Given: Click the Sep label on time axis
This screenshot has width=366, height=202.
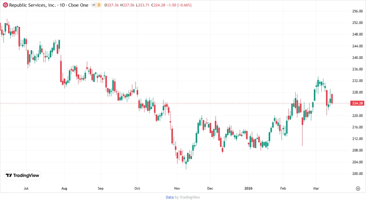Looking at the screenshot, I should tap(100, 188).
